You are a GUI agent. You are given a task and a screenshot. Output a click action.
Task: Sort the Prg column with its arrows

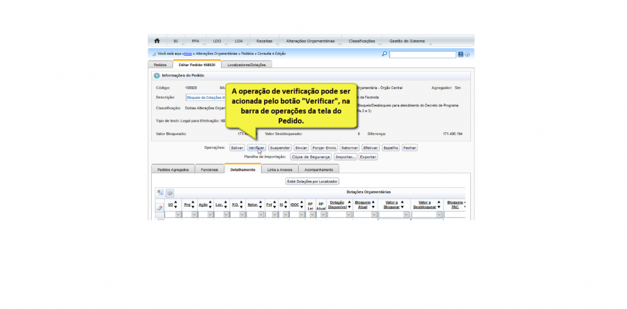193,205
